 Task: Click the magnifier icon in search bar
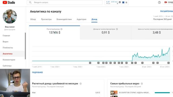click(x=30, y=2)
